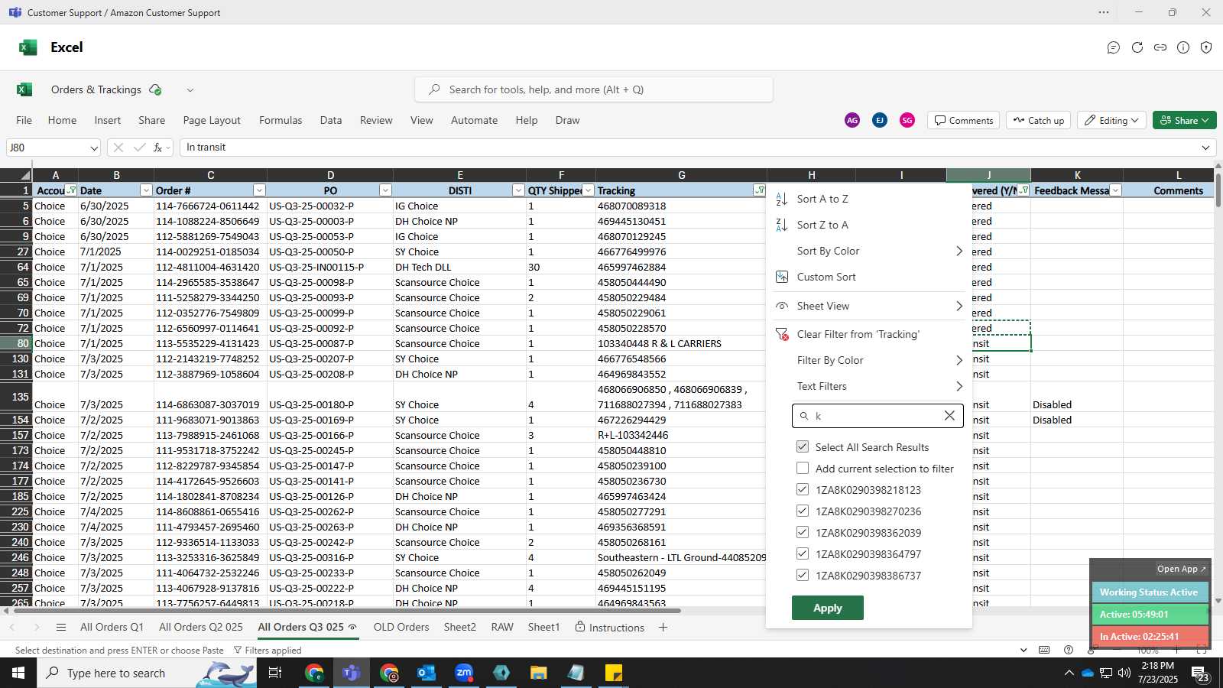This screenshot has width=1223, height=688.
Task: Enable Add current selection to filter
Action: coord(803,468)
